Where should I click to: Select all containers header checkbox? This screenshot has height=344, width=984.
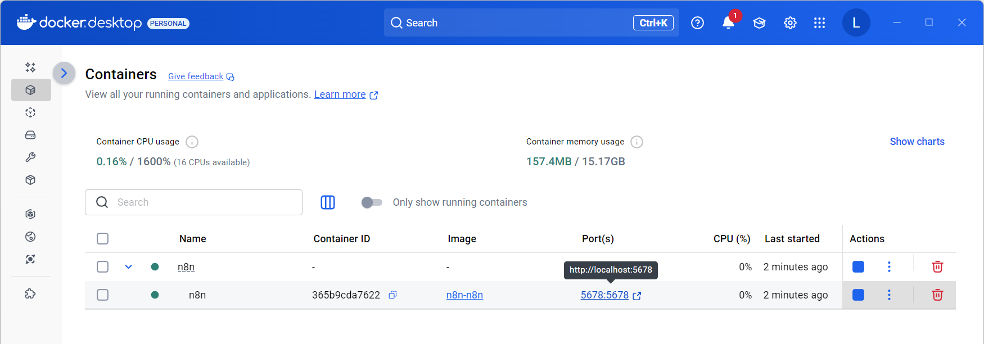click(102, 239)
